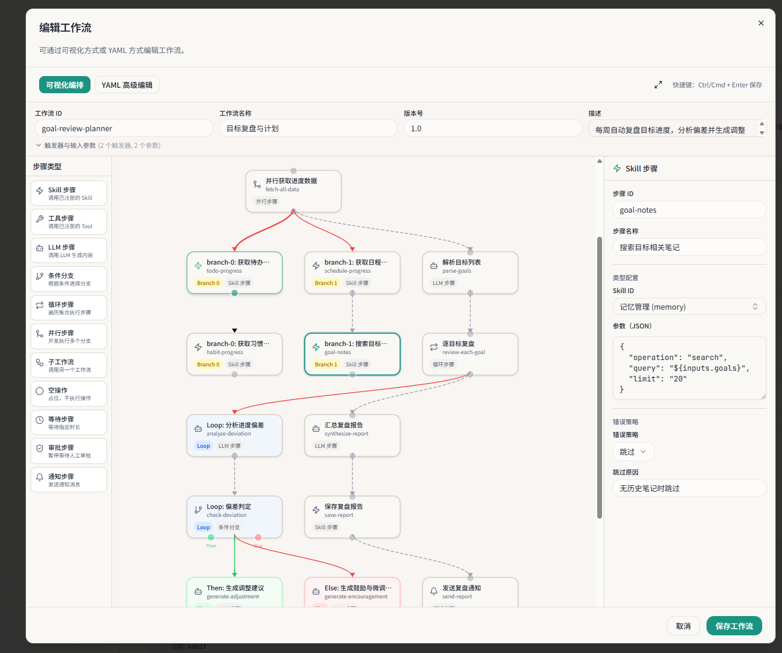The height and width of the screenshot is (653, 782).
Task: Click the canvas vertical scrollbar thumb
Action: click(599, 377)
